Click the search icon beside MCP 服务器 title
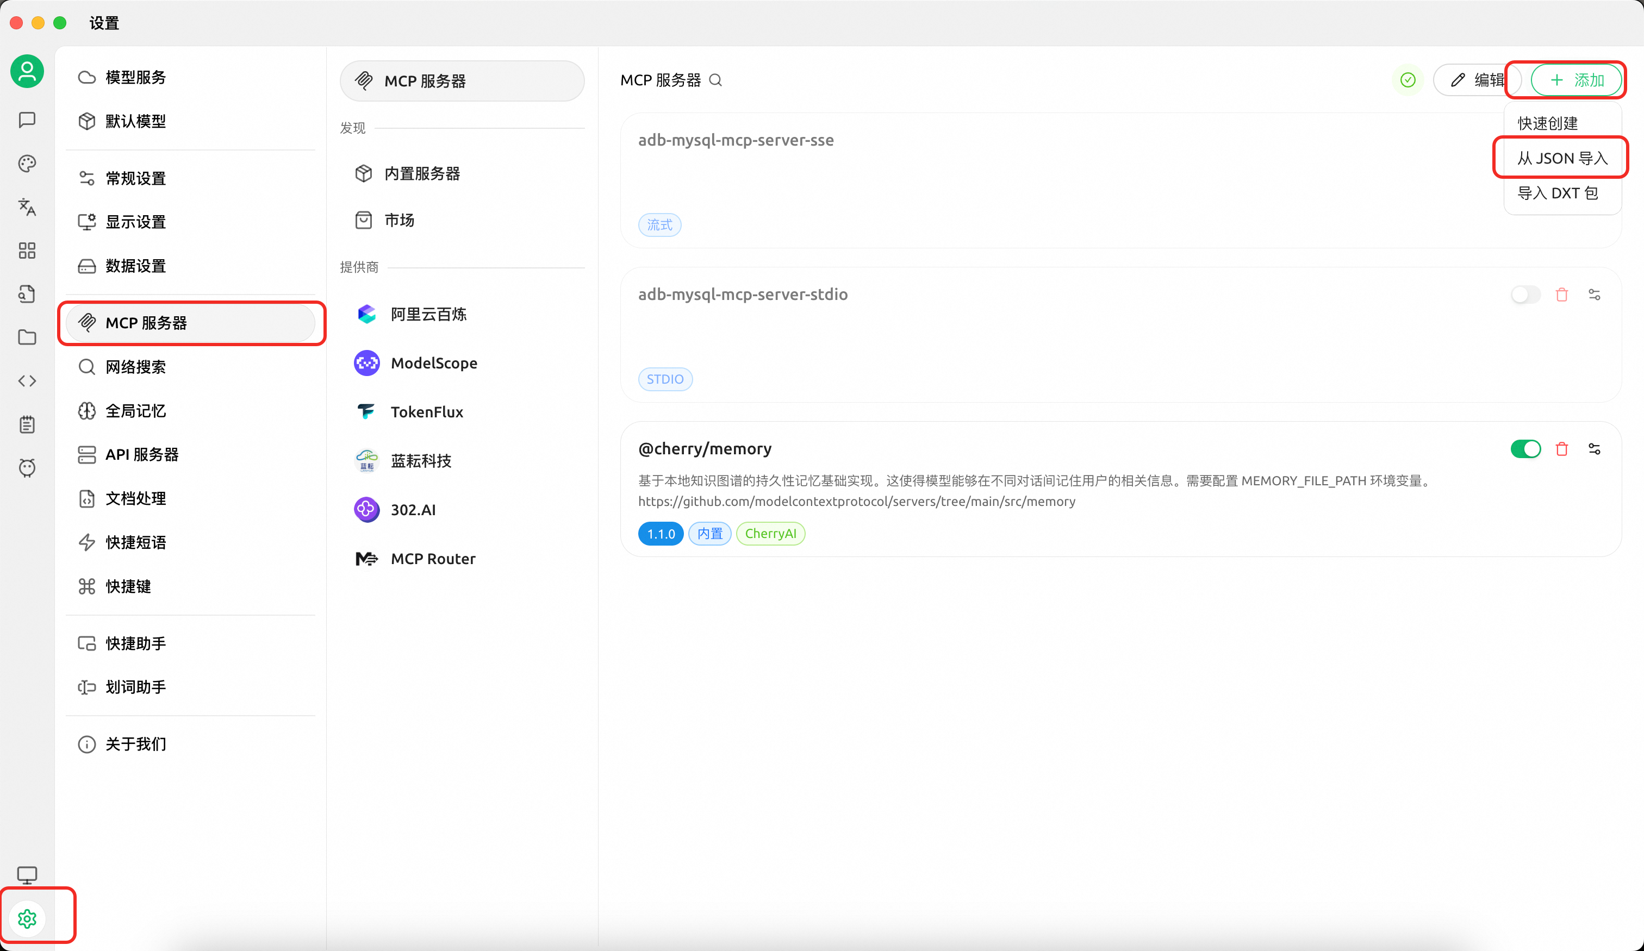 [715, 80]
